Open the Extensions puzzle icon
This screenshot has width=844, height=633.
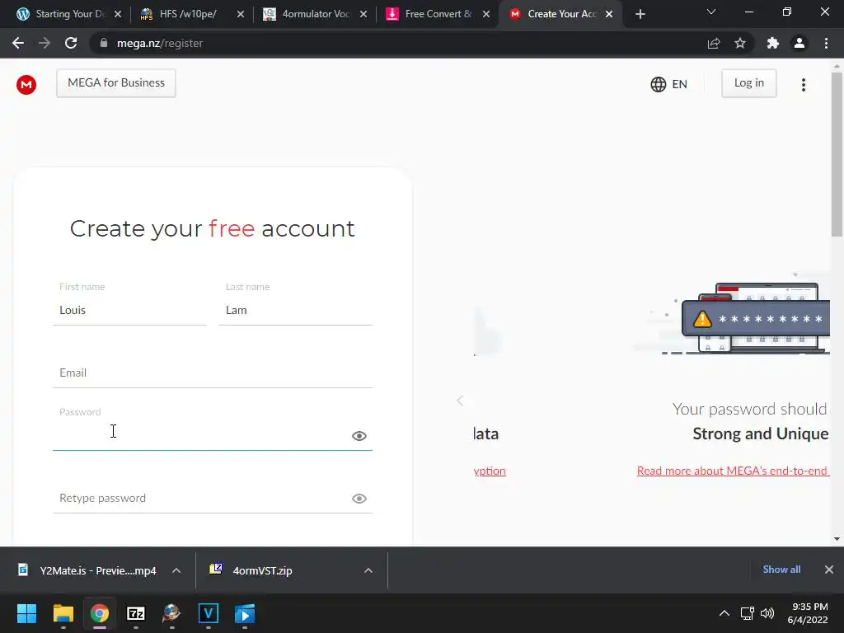(x=773, y=43)
